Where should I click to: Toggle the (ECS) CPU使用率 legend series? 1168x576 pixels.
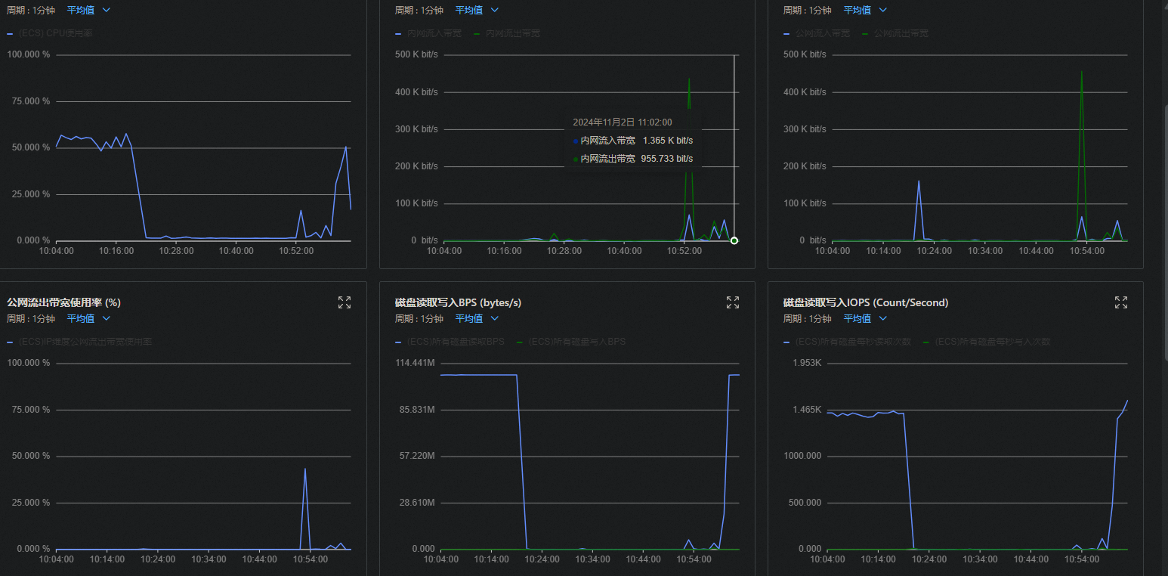(x=50, y=33)
